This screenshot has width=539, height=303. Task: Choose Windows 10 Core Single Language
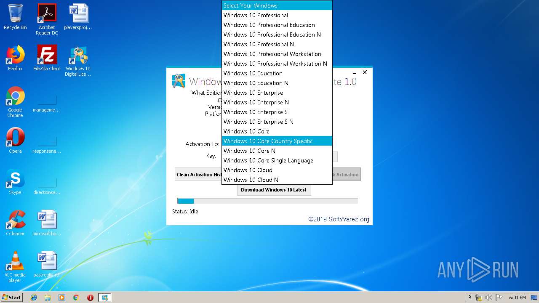click(x=277, y=160)
